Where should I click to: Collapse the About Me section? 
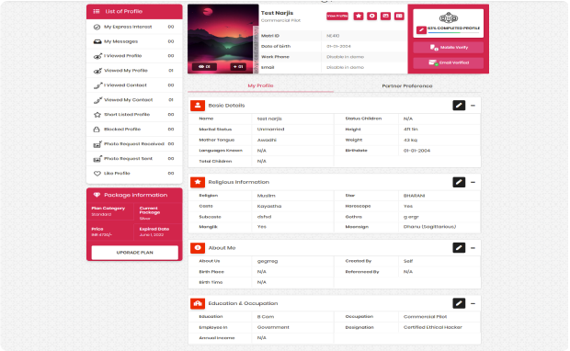473,248
